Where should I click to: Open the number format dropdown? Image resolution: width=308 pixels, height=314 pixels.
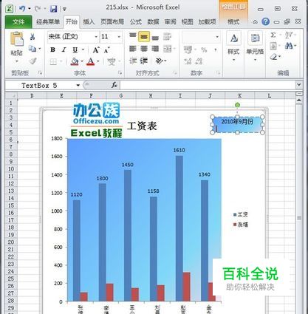tap(217, 37)
